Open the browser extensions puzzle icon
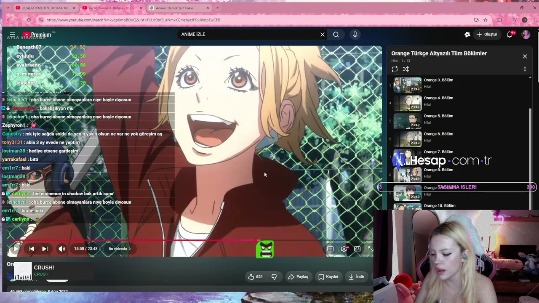The width and height of the screenshot is (539, 303). (500, 20)
